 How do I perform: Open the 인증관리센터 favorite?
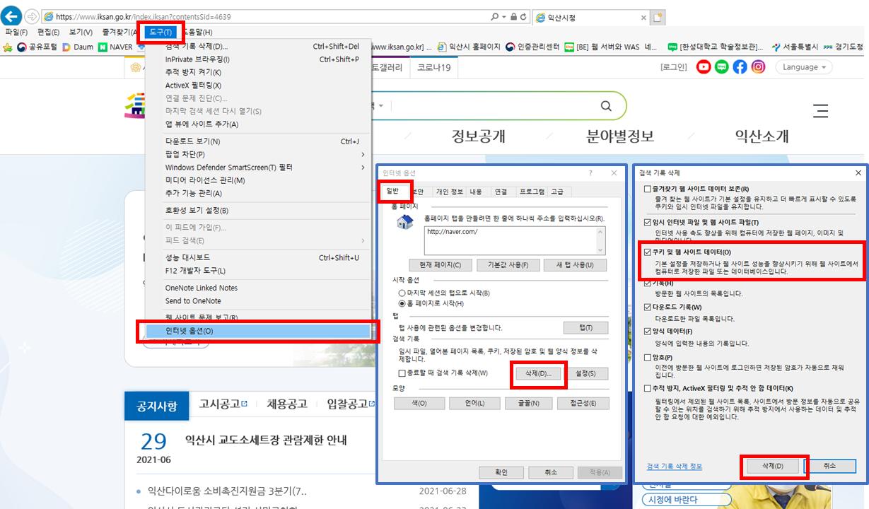click(x=532, y=47)
